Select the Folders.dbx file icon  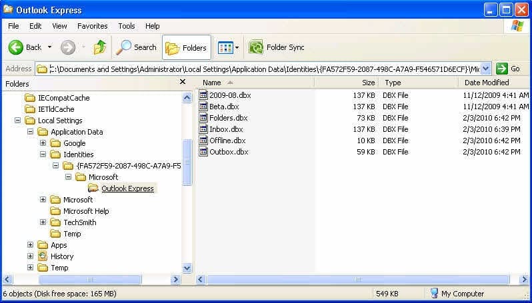pos(203,118)
